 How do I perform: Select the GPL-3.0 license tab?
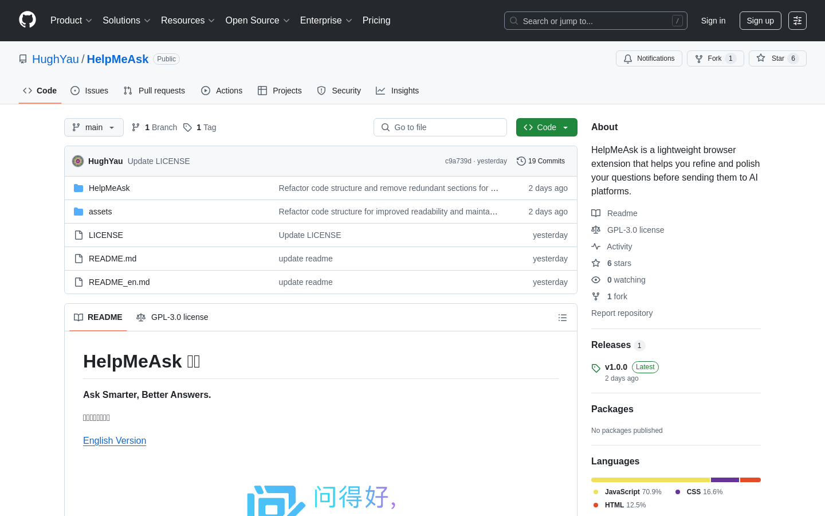(172, 318)
